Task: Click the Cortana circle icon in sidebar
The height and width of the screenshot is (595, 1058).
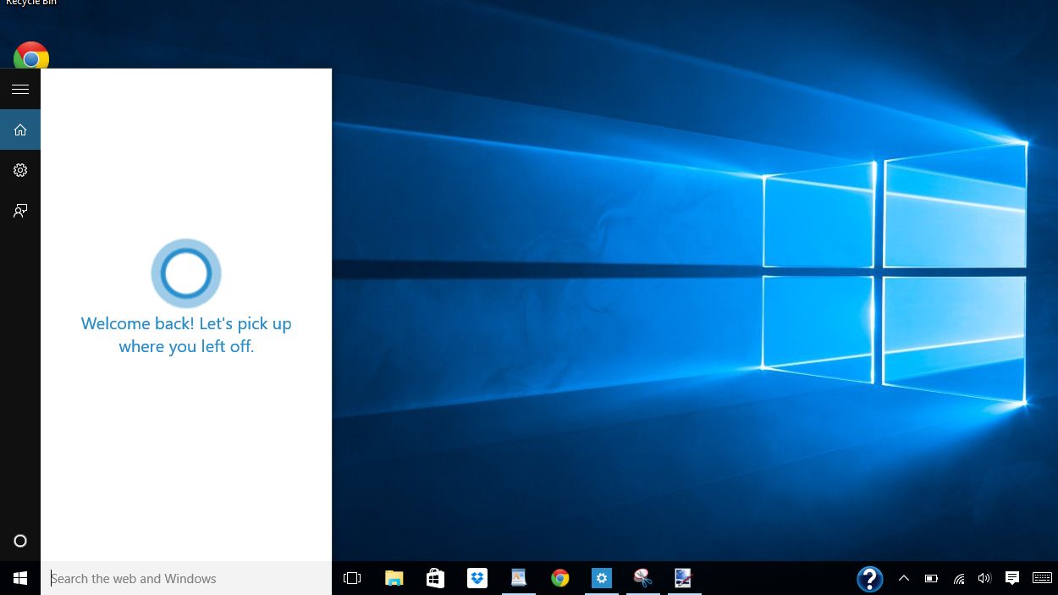Action: click(x=20, y=541)
